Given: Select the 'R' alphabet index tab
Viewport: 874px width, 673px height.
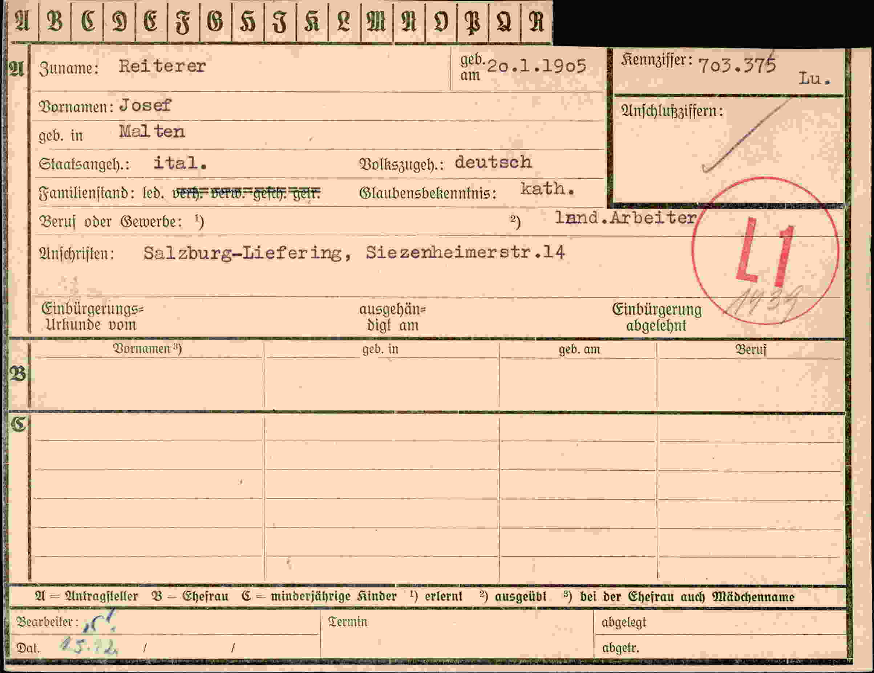Looking at the screenshot, I should click(x=537, y=21).
